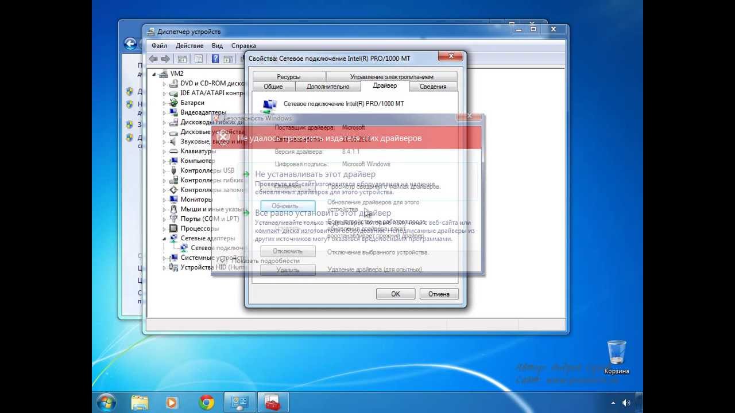
Task: Select the Дисководы гибких floppy icon
Action: pos(174,122)
